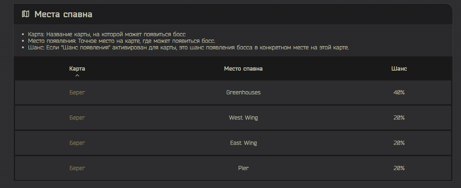The image size is (461, 188).
Task: Open the Берег link in East Wing row
Action: coord(77,143)
